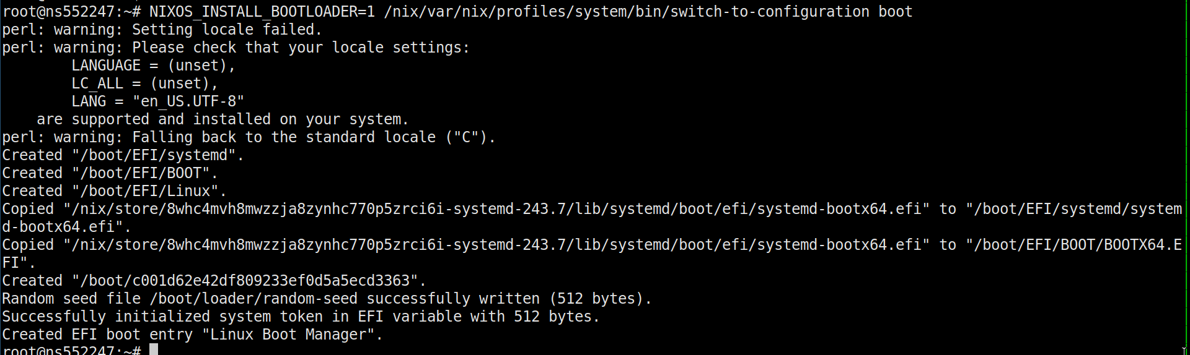Click the "Falling back to the standard locale" warning
Screen dimensions: 1190x355
[x=314, y=137]
